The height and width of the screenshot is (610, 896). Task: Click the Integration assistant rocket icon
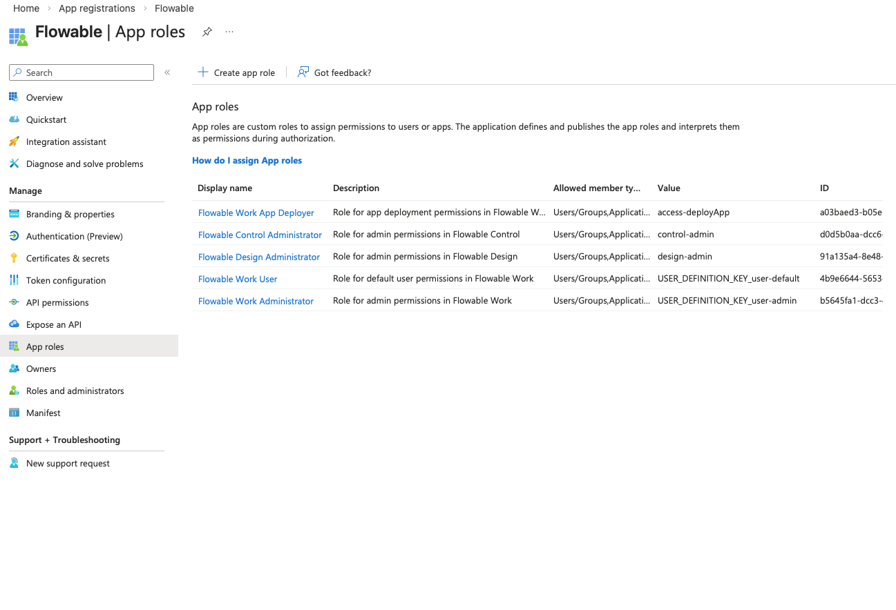[x=14, y=141]
